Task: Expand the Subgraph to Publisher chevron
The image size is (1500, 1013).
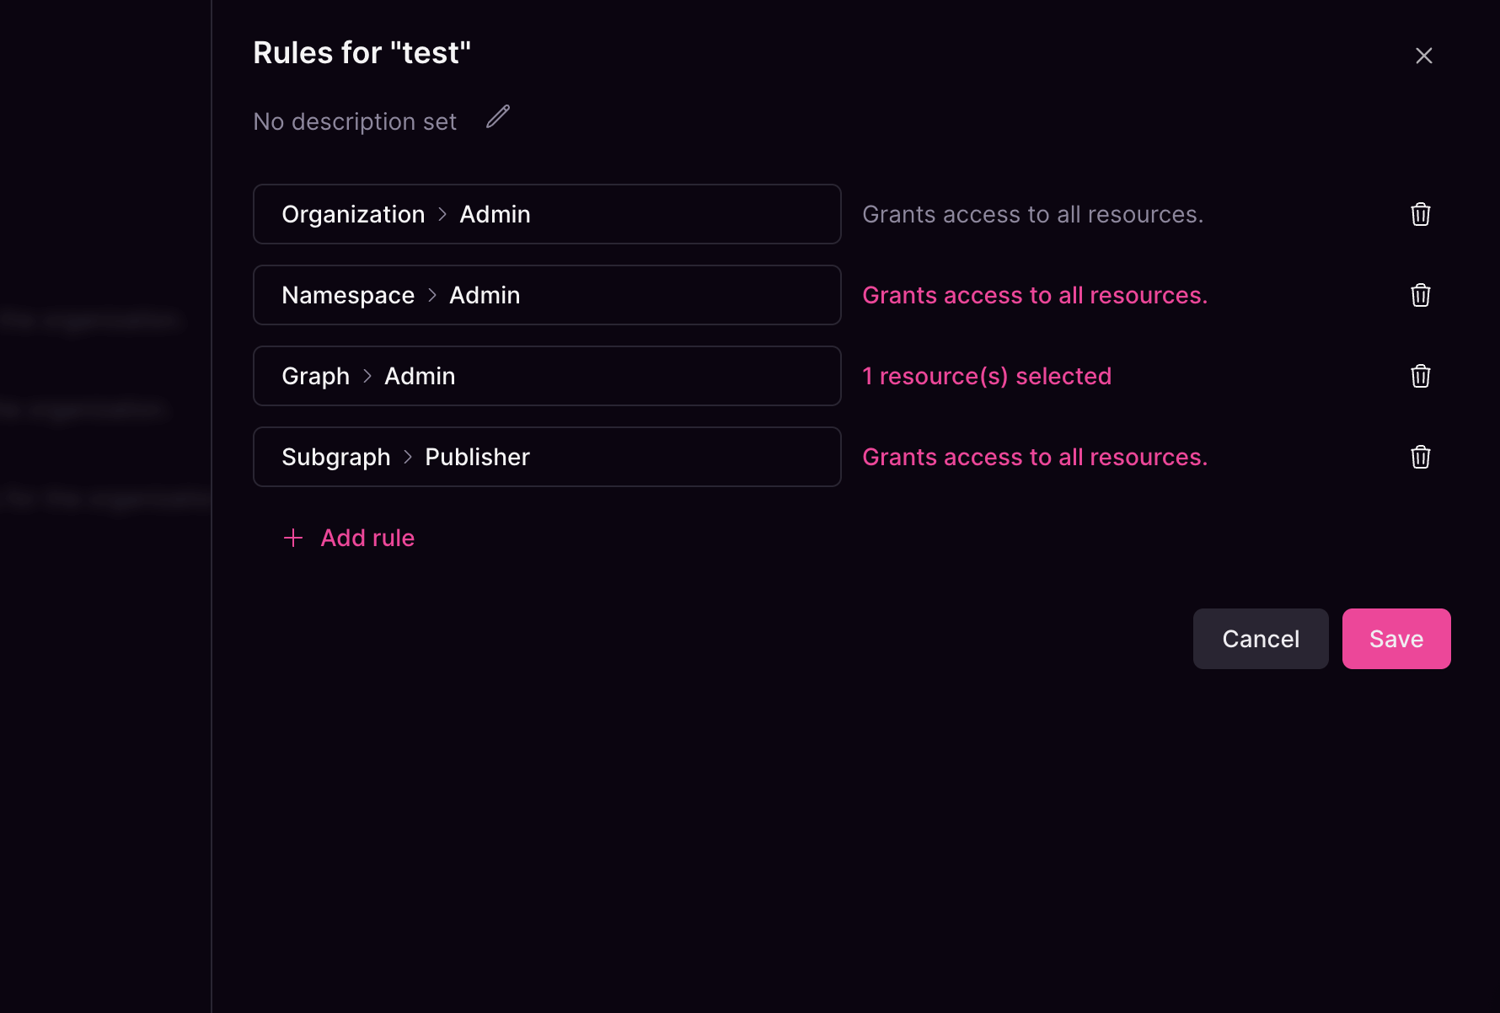Action: click(407, 457)
